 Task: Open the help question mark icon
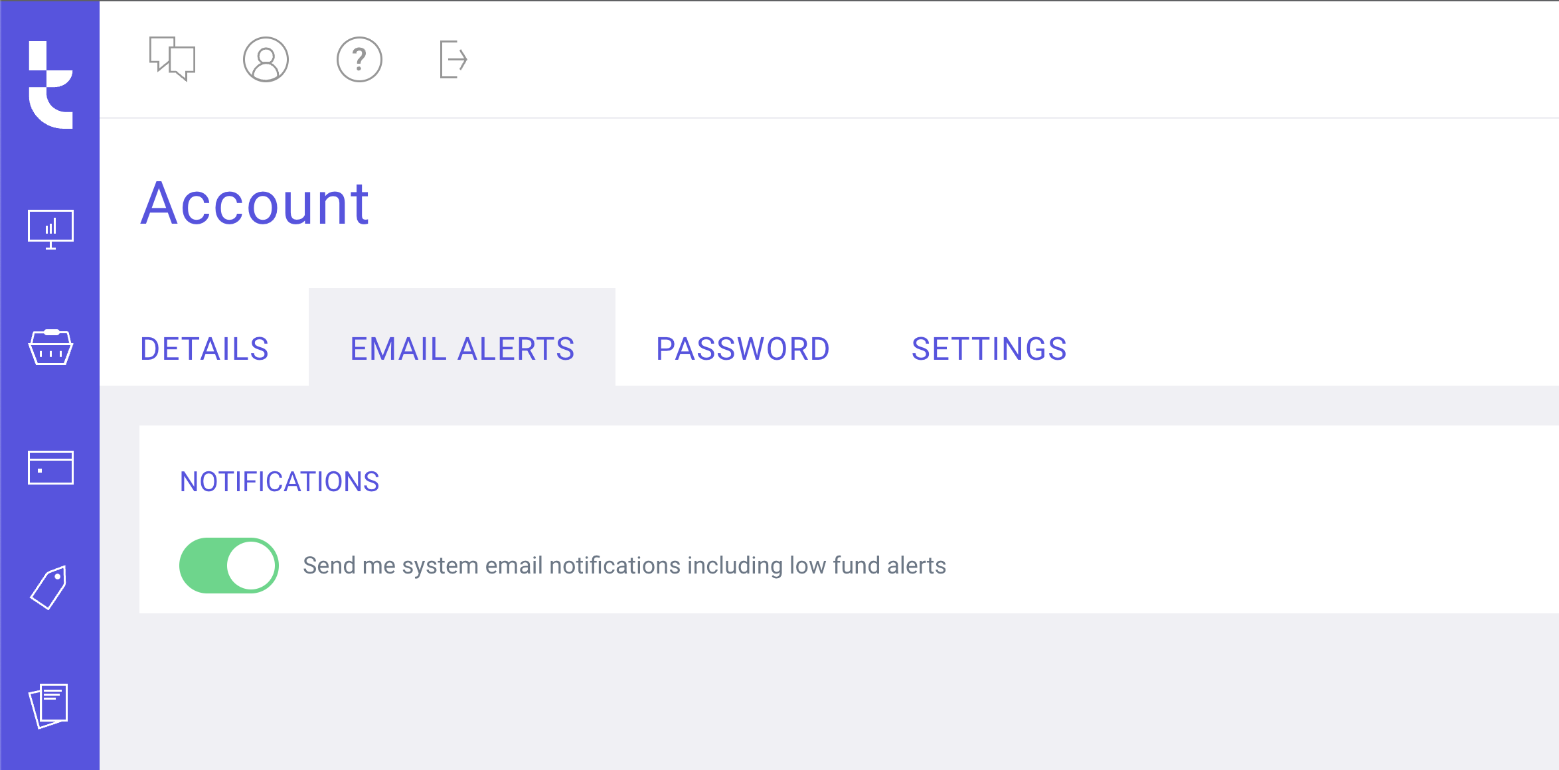click(x=359, y=59)
